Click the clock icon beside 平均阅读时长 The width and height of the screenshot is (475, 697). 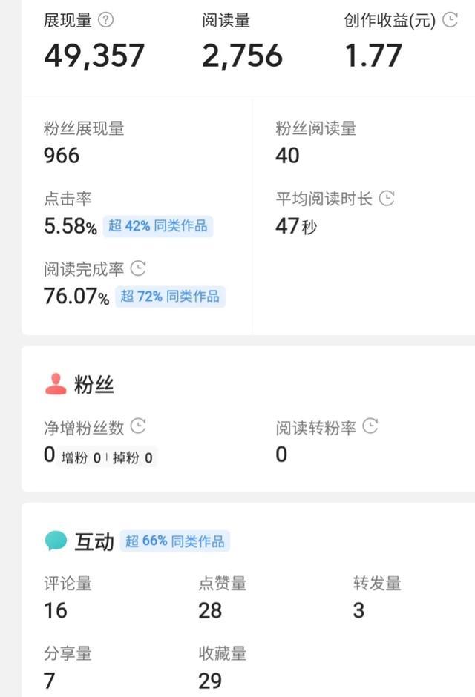pos(387,198)
